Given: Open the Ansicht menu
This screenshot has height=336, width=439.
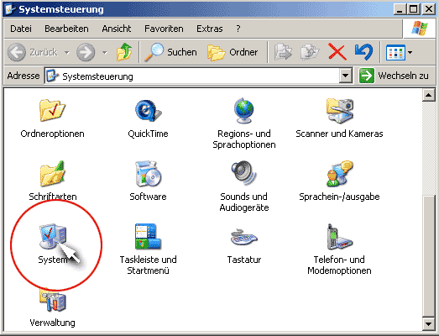Looking at the screenshot, I should tap(117, 29).
